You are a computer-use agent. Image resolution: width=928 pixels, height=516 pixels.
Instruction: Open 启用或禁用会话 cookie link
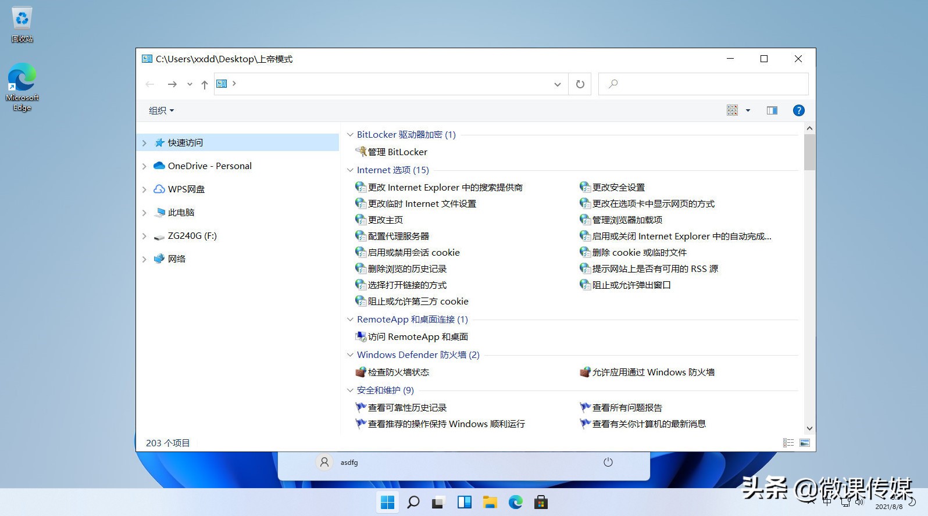(x=407, y=252)
